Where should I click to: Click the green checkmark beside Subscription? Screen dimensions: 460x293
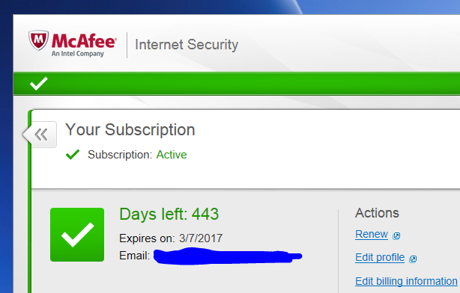[x=73, y=155]
